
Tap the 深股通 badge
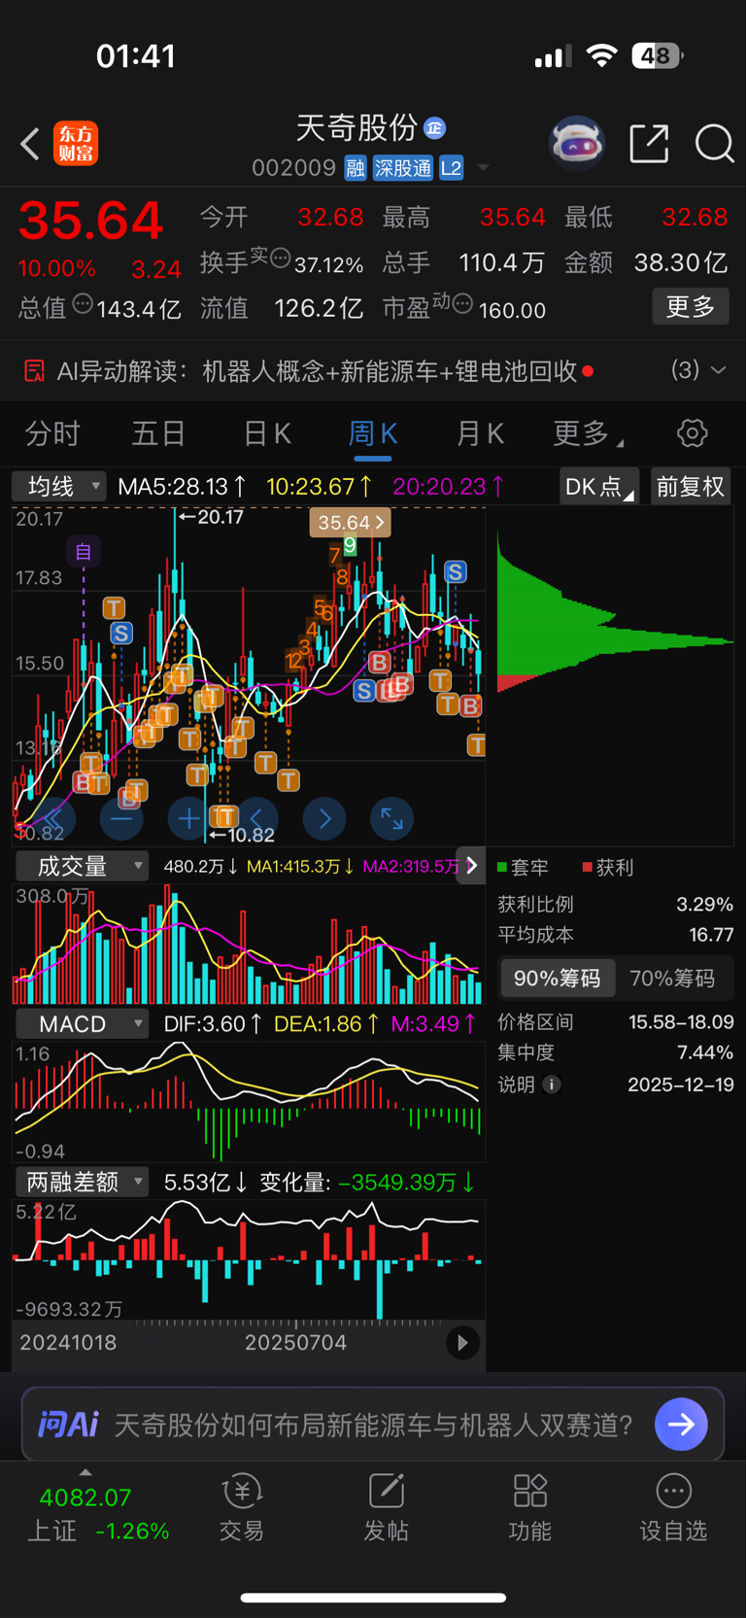(x=402, y=168)
